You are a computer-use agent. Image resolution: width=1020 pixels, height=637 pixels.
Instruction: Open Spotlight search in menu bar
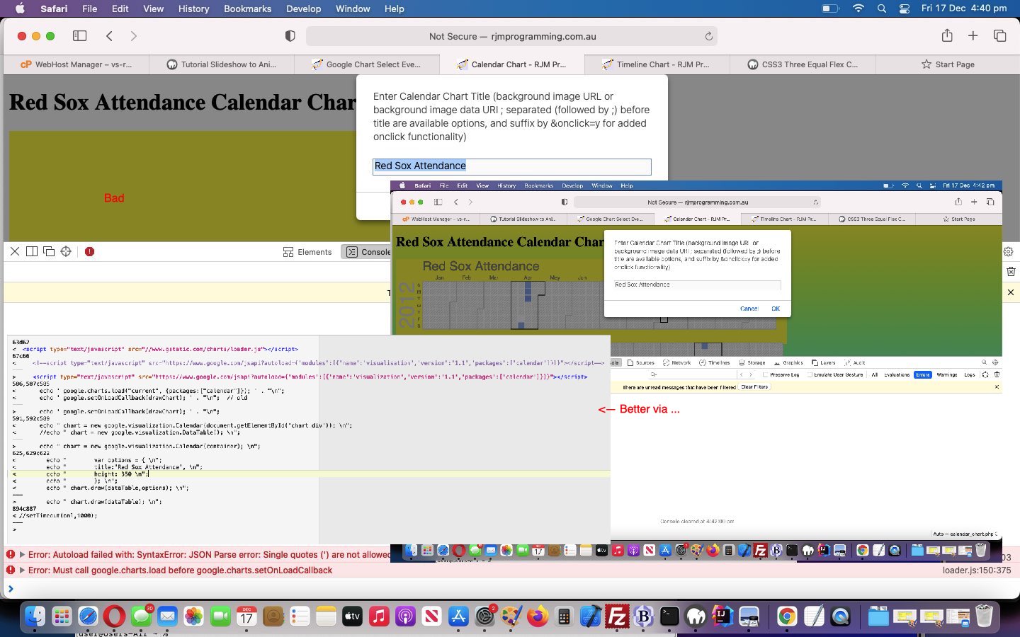click(882, 8)
